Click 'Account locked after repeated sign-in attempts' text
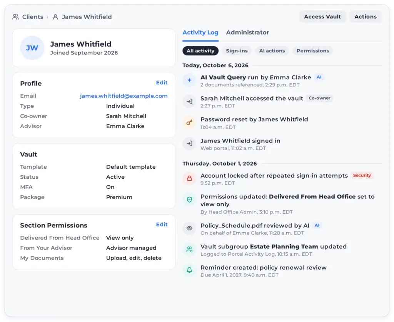This screenshot has height=322, width=394. tap(274, 176)
